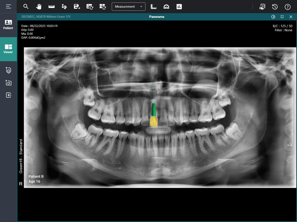Select the freehand curve drawing tool
The height and width of the screenshot is (222, 297).
tap(64, 6)
